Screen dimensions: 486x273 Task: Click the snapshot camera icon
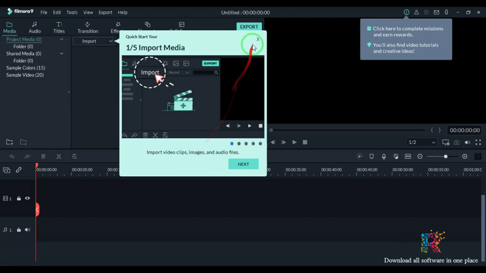[x=457, y=142]
